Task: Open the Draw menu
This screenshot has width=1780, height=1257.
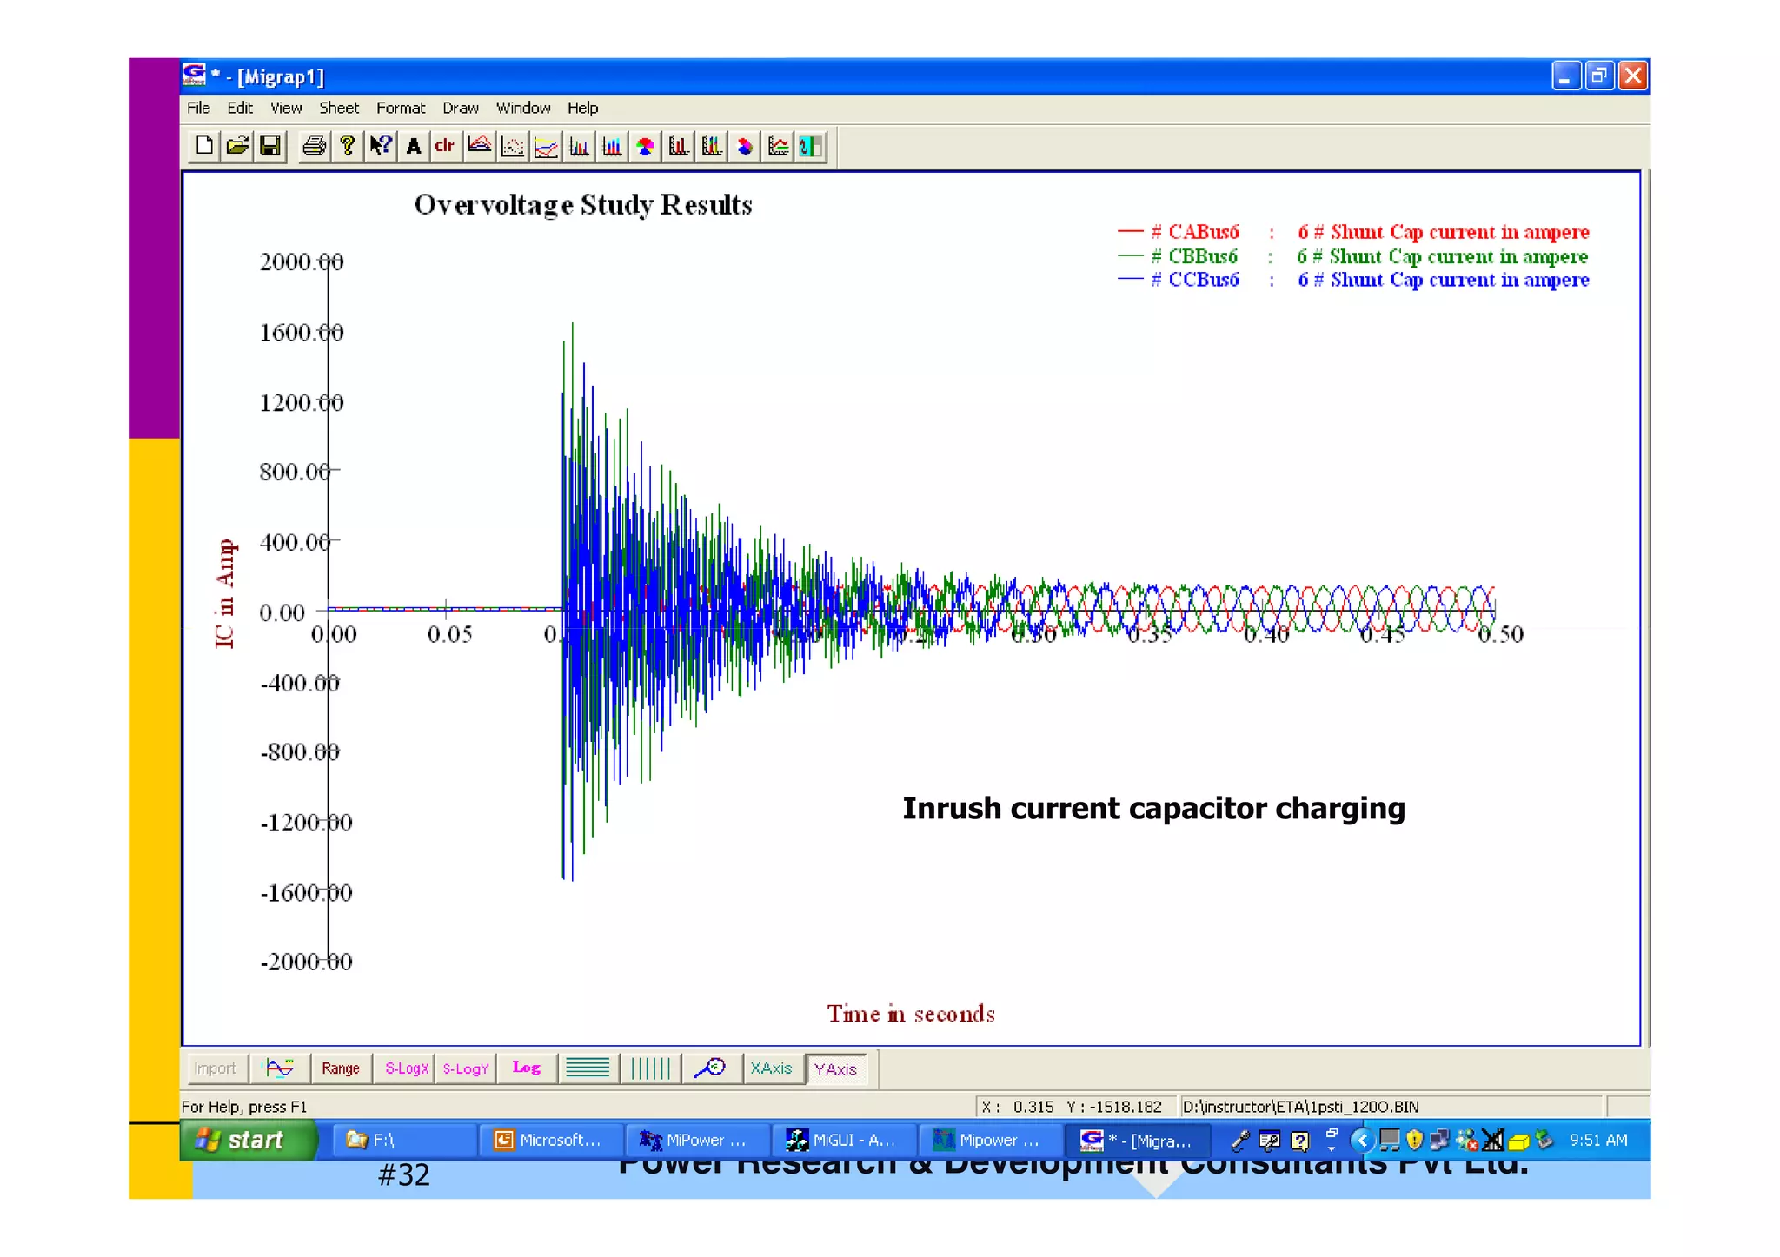Action: coord(461,108)
